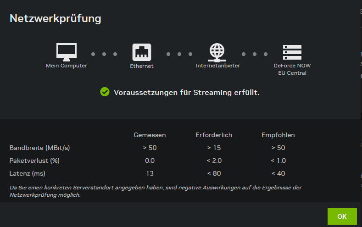Screen dimensions: 362x227
Task: Click the Internetanbieter globe icon
Action: pos(217,52)
